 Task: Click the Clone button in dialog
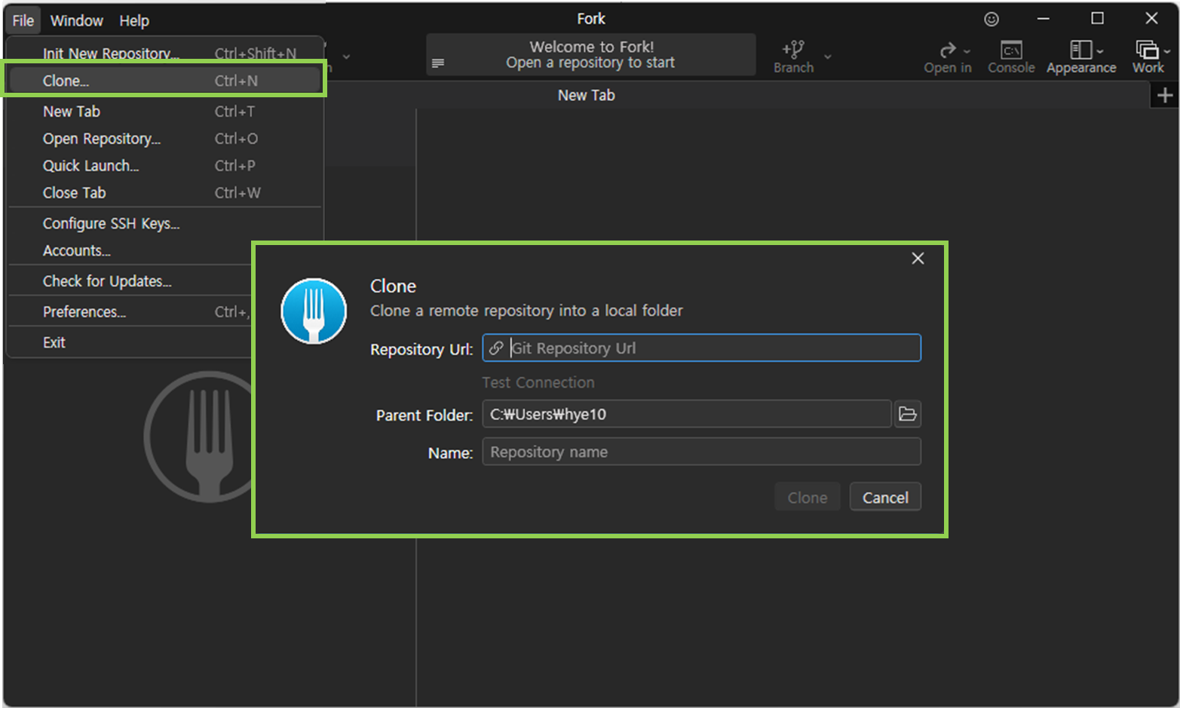tap(808, 498)
